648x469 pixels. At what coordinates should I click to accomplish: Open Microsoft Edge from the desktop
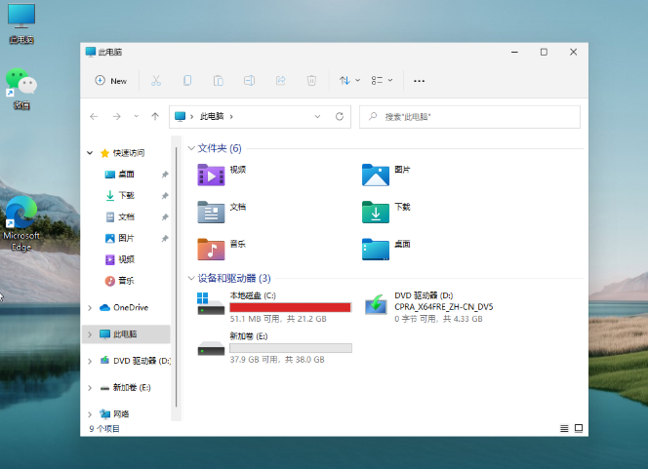pyautogui.click(x=20, y=222)
